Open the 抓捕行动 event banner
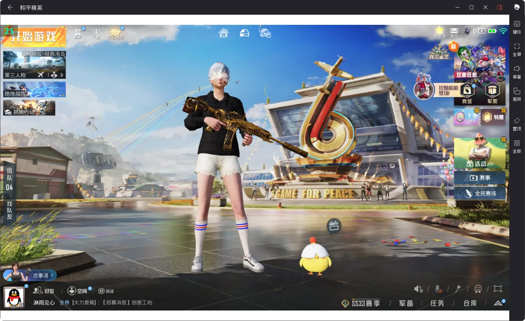The image size is (525, 321). point(29,108)
